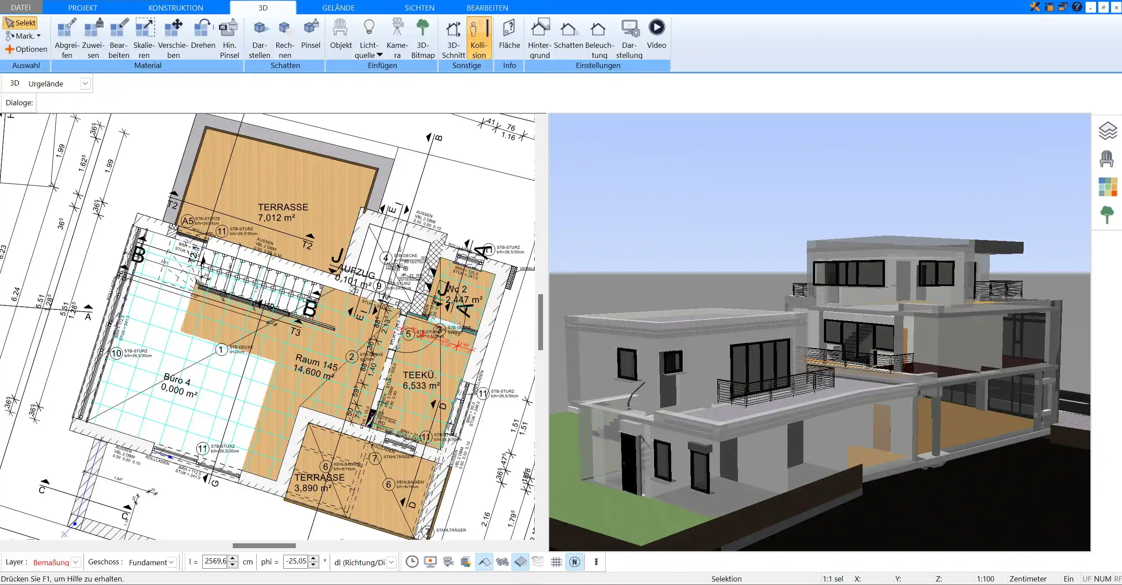Open bottom toolbar overflow options
Viewport: 1122px width, 585px height.
[x=596, y=562]
